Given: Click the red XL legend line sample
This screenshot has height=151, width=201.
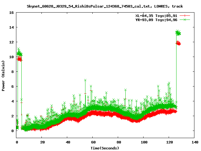Looking at the screenshot, I should pyautogui.click(x=185, y=16).
